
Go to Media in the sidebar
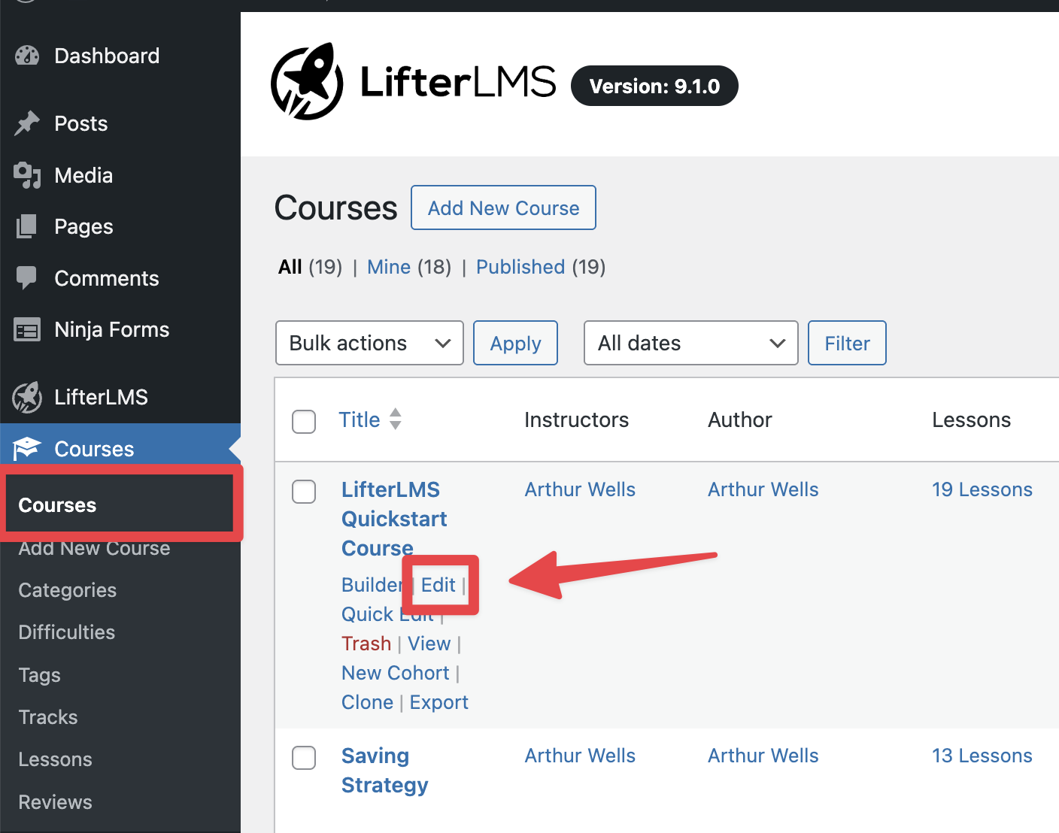click(83, 175)
